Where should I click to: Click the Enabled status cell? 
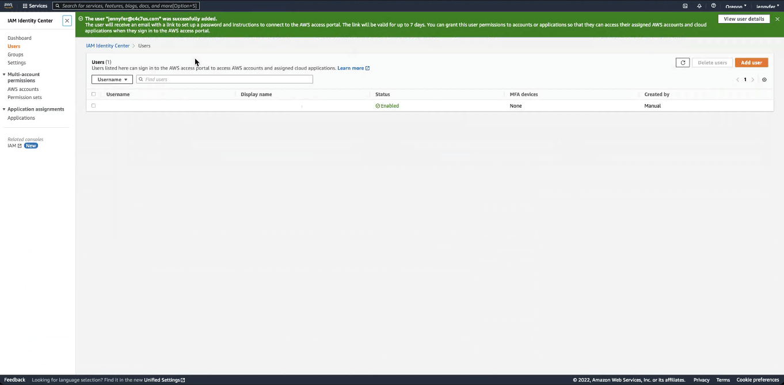[x=387, y=106]
